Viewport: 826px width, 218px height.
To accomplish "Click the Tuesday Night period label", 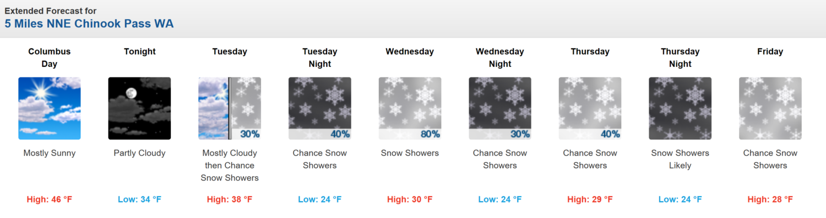I will pos(320,58).
